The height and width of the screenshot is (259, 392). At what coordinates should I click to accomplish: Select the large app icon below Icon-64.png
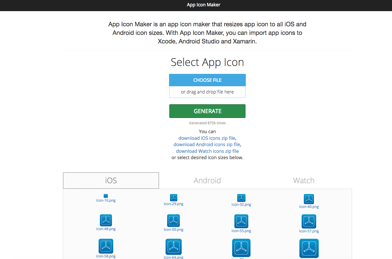point(241,248)
